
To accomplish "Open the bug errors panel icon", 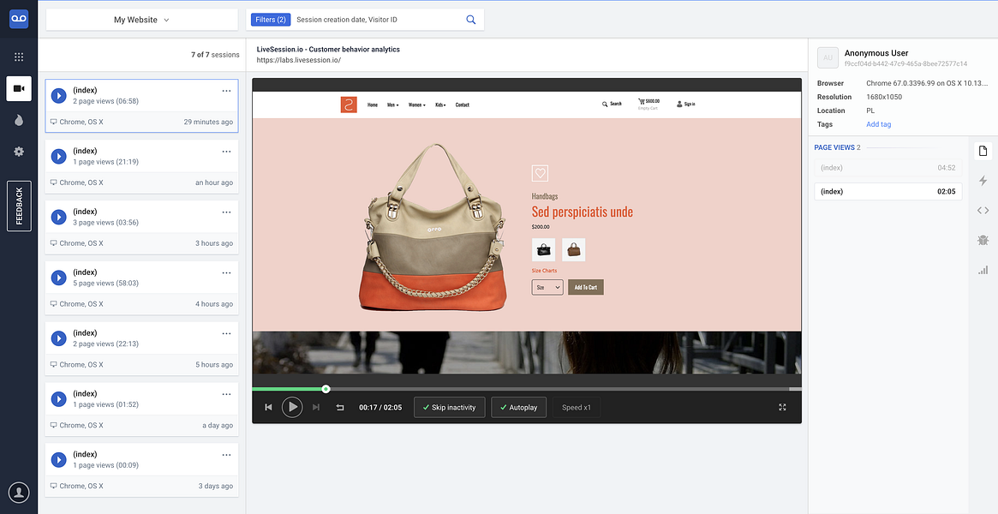I will [x=983, y=240].
